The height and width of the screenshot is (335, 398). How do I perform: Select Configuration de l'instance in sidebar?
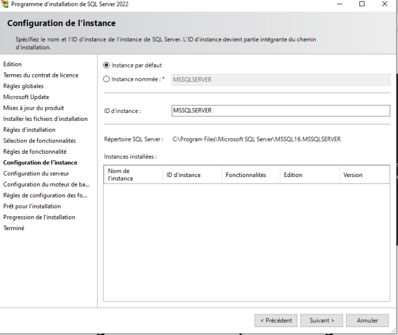tap(40, 162)
